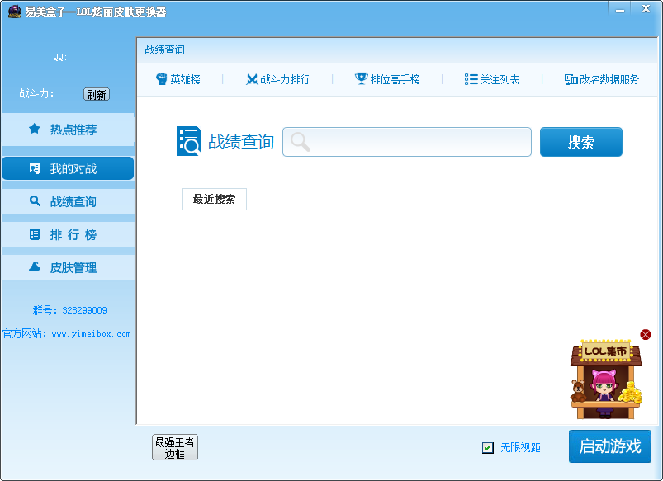Image resolution: width=663 pixels, height=481 pixels.
Task: Toggle the 无限视距 checkbox
Action: click(487, 448)
